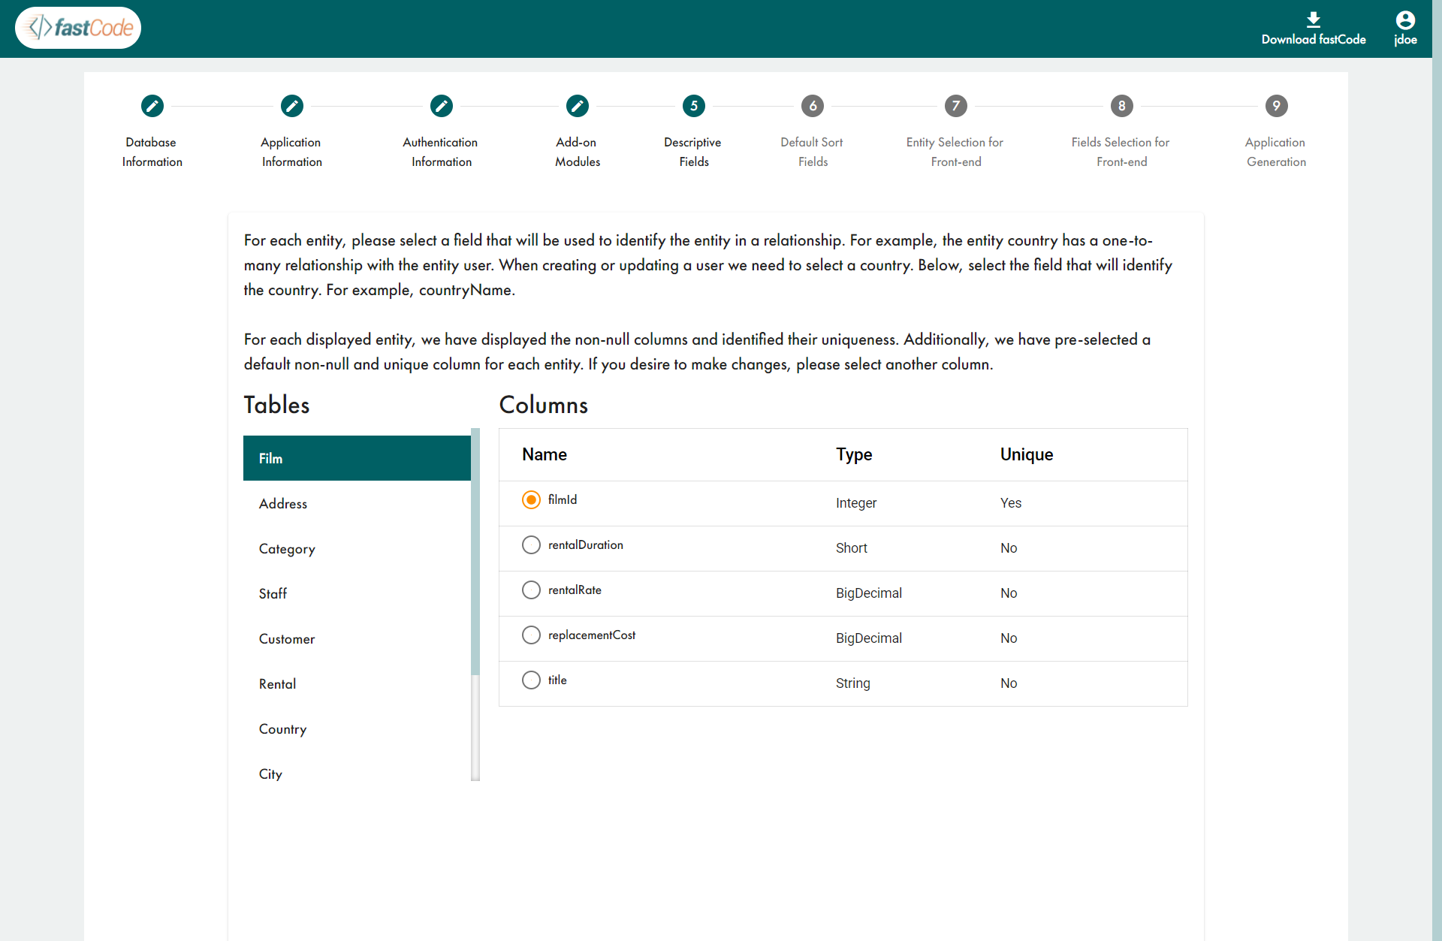Select the Address table

[x=357, y=503]
